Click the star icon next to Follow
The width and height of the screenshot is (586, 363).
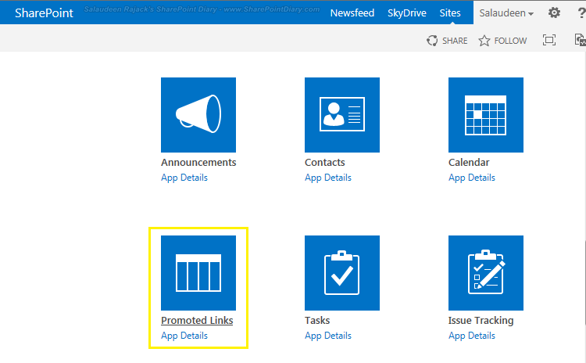click(484, 41)
